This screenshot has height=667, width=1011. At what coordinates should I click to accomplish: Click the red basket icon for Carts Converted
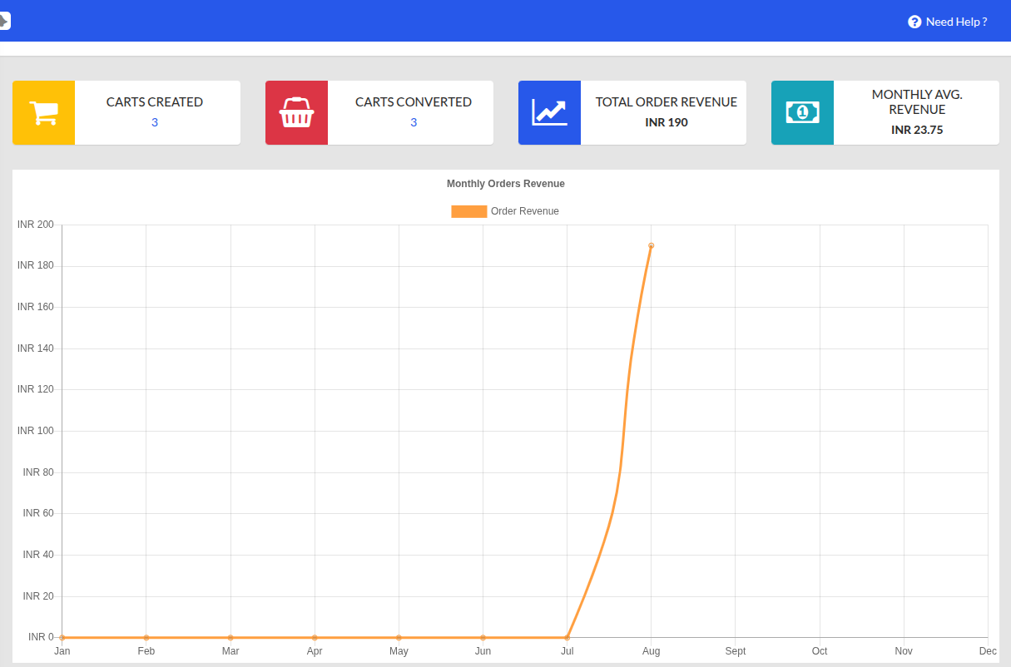(296, 113)
